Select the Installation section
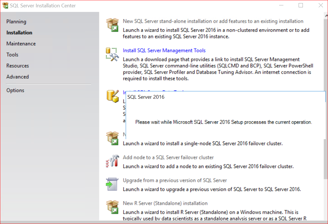The height and width of the screenshot is (224, 328). [19, 33]
